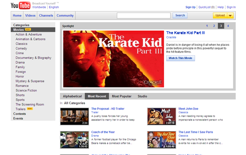This screenshot has height=155, width=246.
Task: Click Classics genre under Last Time I Saw Paris
Action: [183, 136]
